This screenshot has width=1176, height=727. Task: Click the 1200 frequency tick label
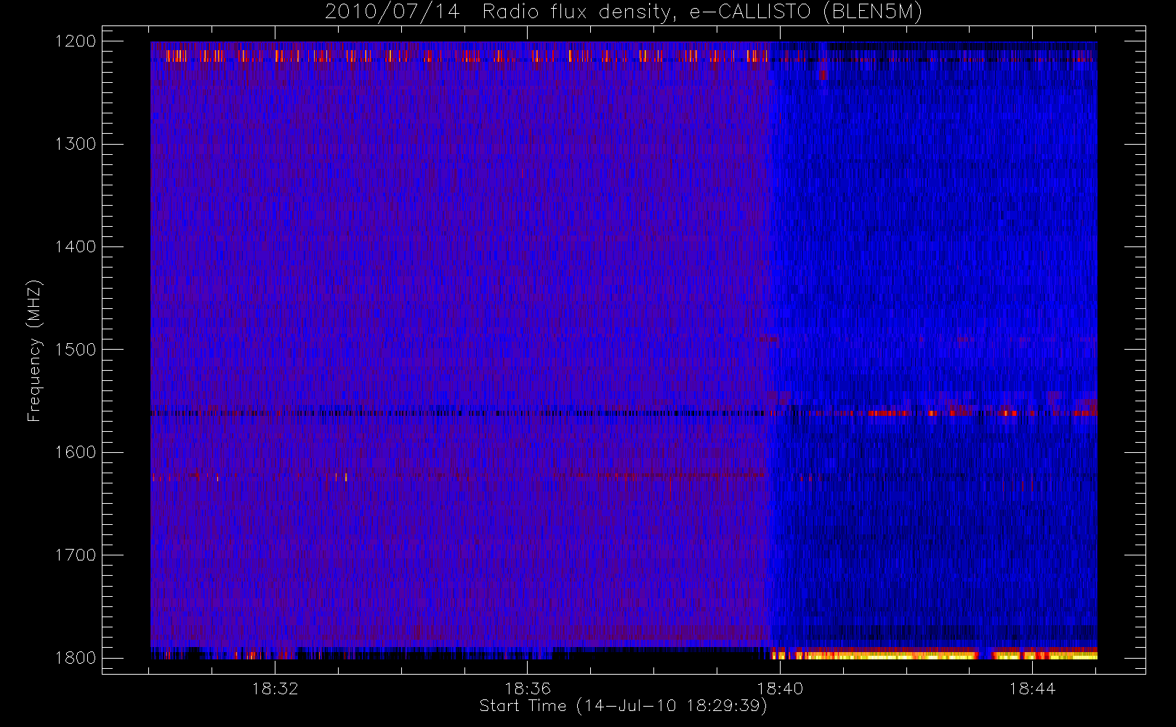tap(76, 41)
